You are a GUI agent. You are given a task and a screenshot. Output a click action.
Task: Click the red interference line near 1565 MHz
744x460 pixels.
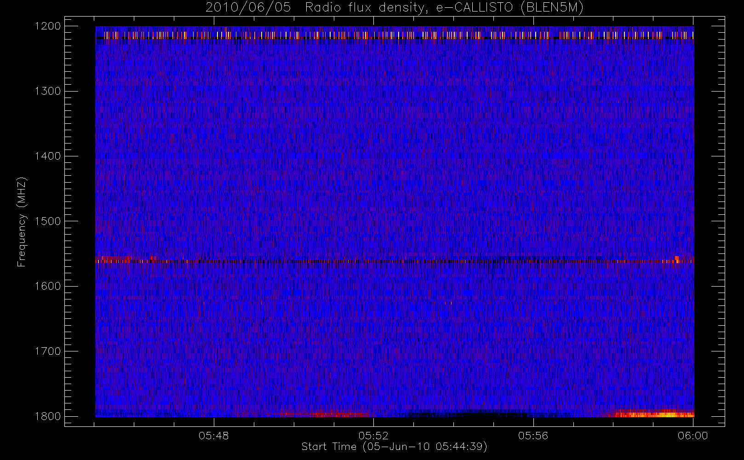tap(395, 261)
